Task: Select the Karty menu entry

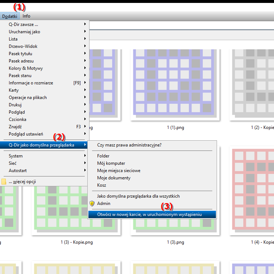Action: 45,90
